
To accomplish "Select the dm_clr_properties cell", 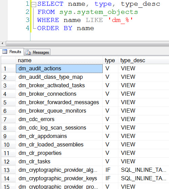I will 59,153.
